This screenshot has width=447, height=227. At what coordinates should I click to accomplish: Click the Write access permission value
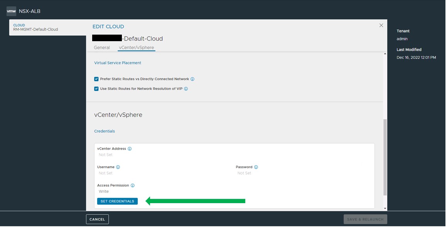[104, 192]
